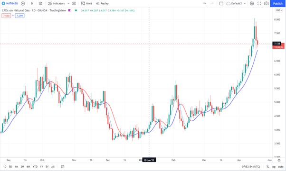This screenshot has width=286, height=171.
Task: Click the sell price button 7.090
Action: [6, 16]
